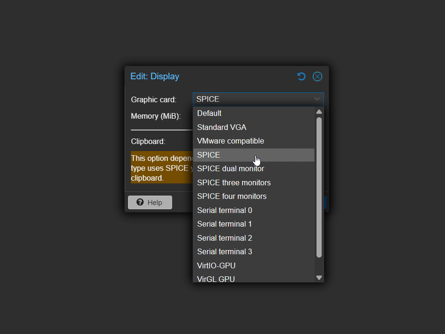Select Standard VGA from the list

(254, 127)
